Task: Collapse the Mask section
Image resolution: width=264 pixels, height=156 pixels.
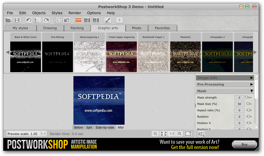Action: [x=225, y=91]
